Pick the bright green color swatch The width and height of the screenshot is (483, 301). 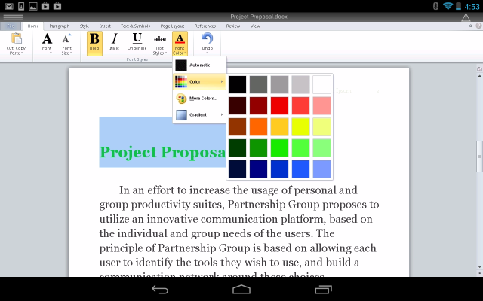pos(279,147)
